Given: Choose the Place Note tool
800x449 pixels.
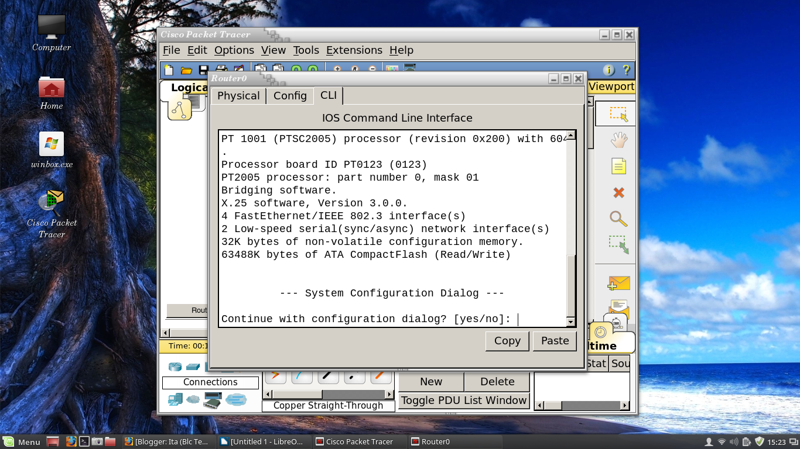Looking at the screenshot, I should pos(618,166).
